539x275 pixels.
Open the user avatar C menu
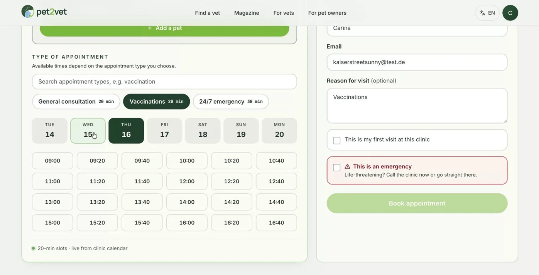[x=510, y=13]
